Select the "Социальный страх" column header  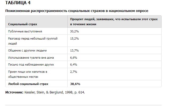coord(23,24)
